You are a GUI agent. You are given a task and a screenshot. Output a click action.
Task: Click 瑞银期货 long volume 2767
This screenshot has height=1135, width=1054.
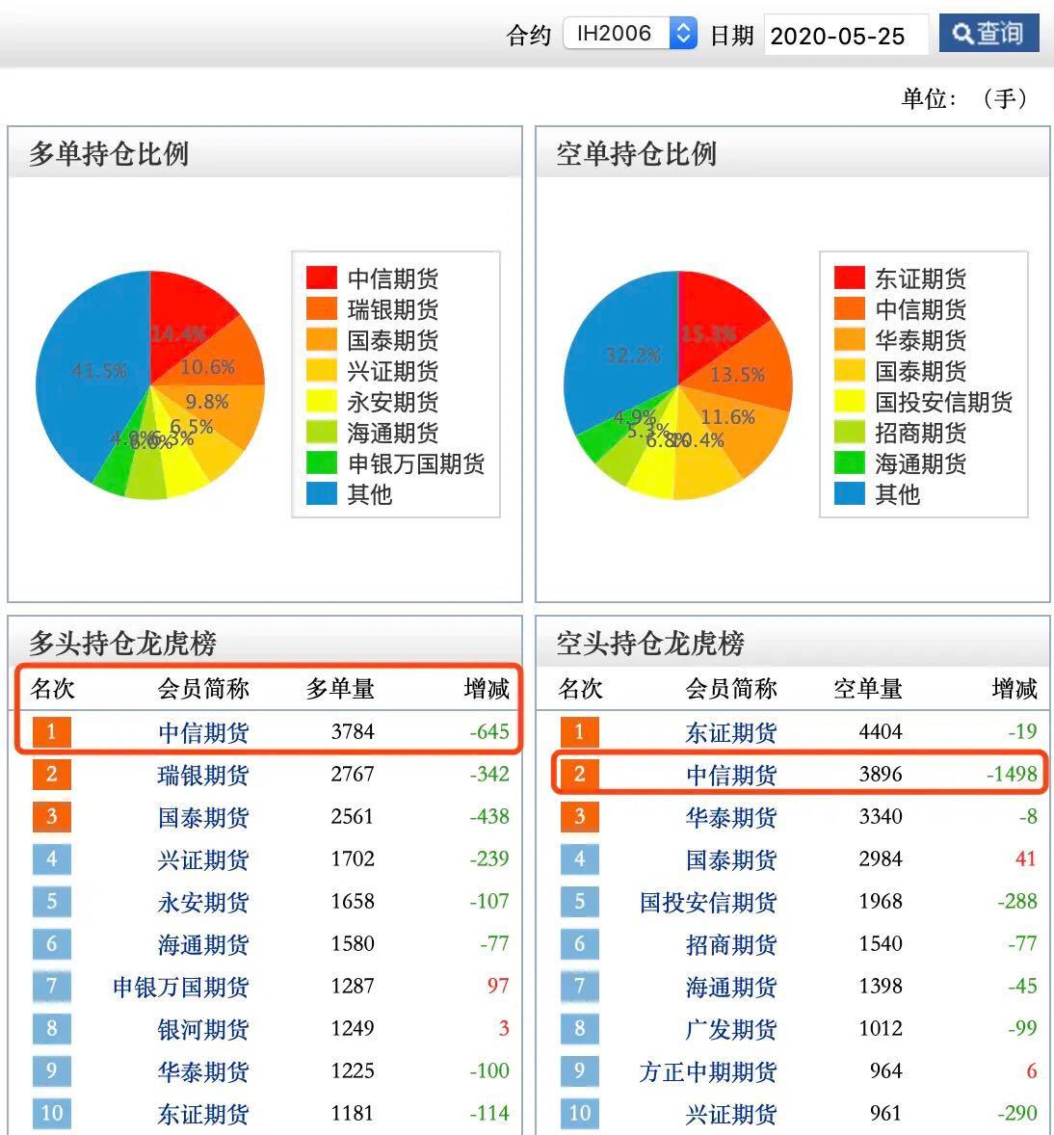353,775
